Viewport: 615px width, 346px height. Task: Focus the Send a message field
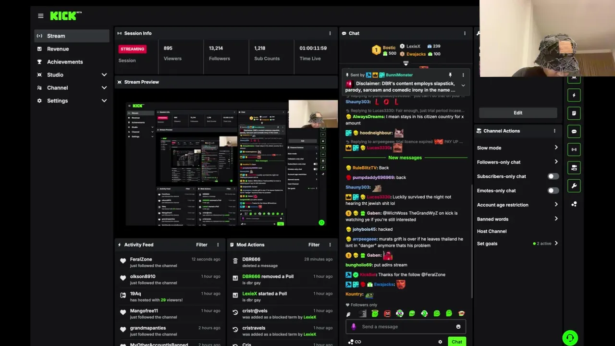(405, 327)
